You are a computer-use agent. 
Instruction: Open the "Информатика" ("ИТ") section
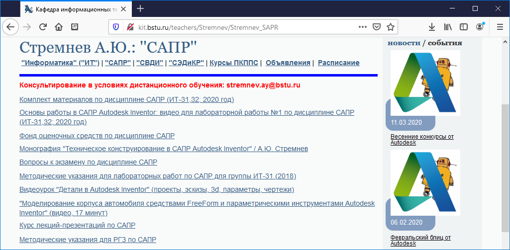(60, 63)
